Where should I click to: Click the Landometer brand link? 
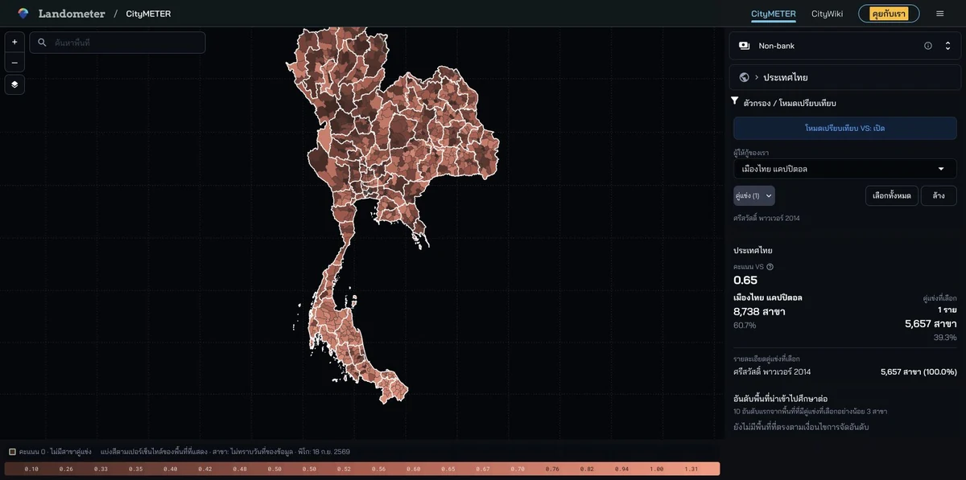click(72, 14)
